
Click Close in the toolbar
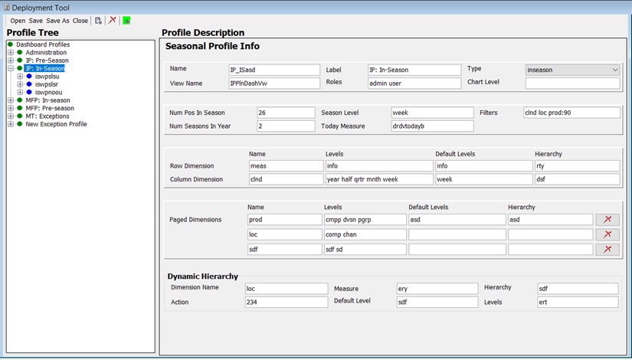[x=80, y=21]
